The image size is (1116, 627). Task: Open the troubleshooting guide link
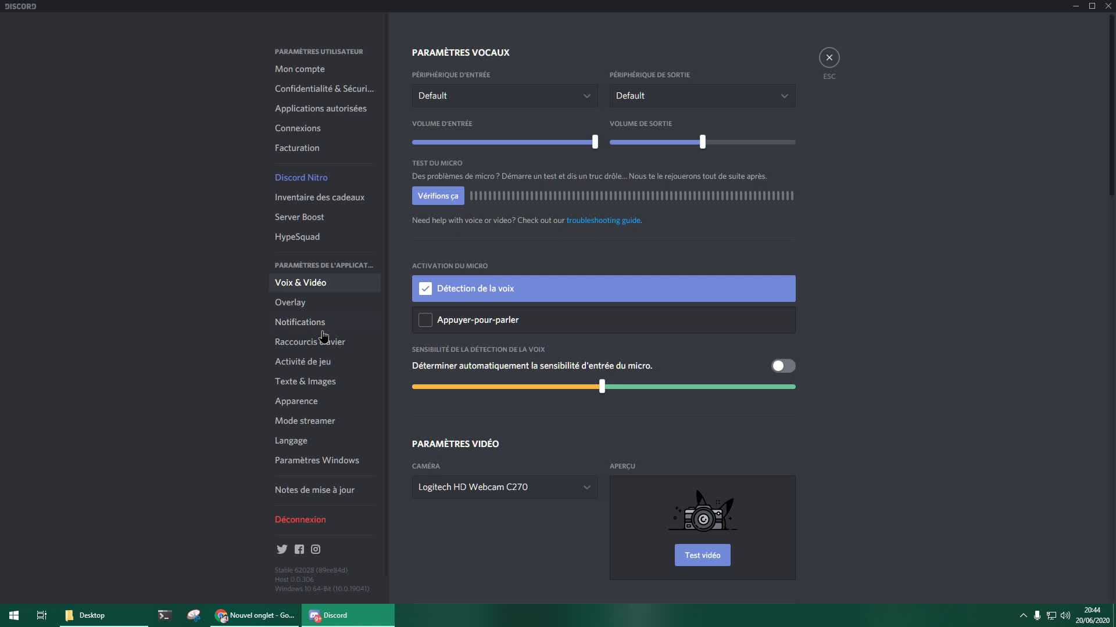point(603,221)
